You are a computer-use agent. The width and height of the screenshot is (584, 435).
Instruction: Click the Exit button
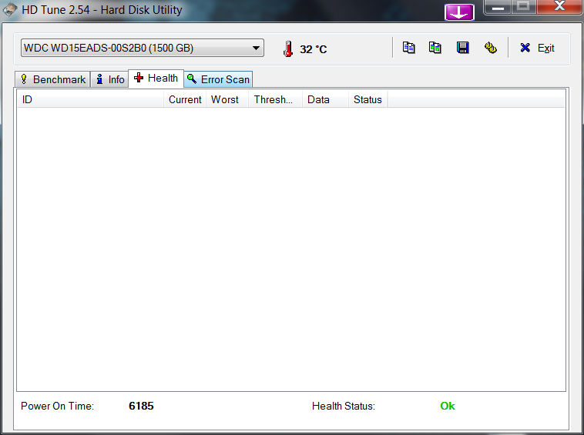(x=537, y=48)
